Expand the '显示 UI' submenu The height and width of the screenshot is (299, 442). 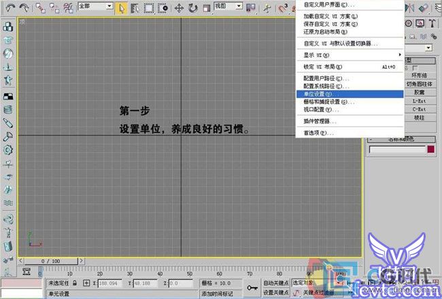350,55
